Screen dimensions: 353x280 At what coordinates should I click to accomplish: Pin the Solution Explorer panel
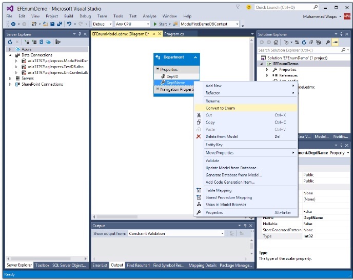pyautogui.click(x=341, y=34)
